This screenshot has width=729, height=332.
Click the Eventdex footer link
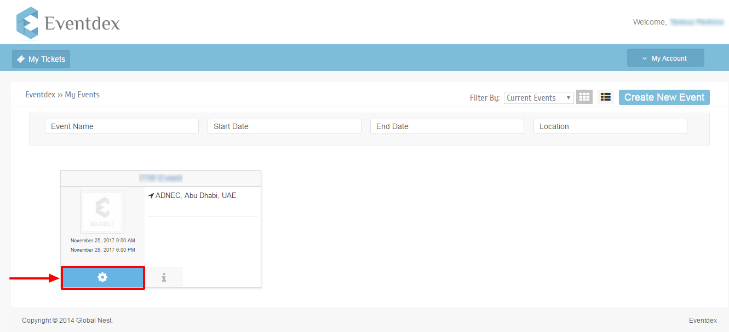click(703, 321)
